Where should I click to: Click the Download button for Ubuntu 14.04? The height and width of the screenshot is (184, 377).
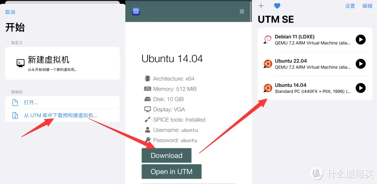click(166, 155)
